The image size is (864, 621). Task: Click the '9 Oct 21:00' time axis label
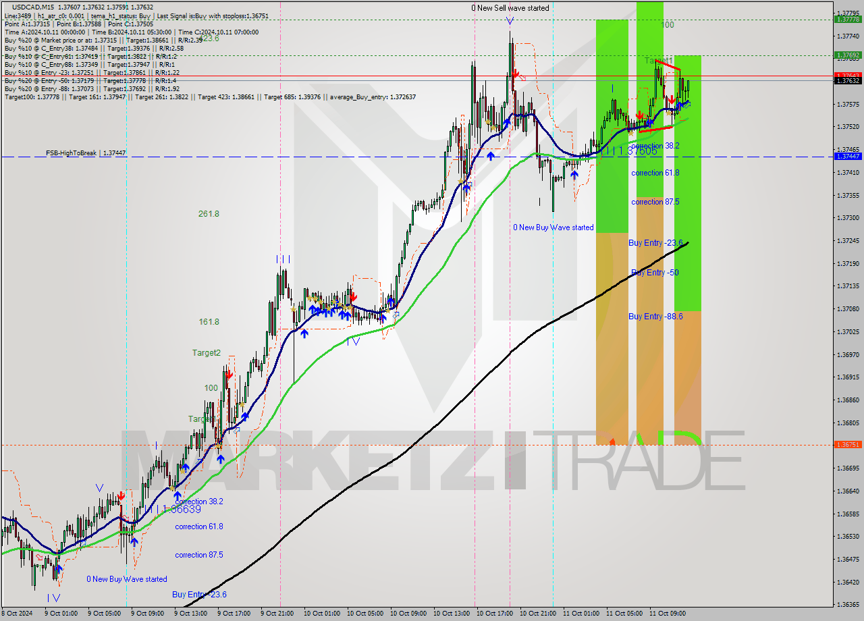tap(277, 614)
